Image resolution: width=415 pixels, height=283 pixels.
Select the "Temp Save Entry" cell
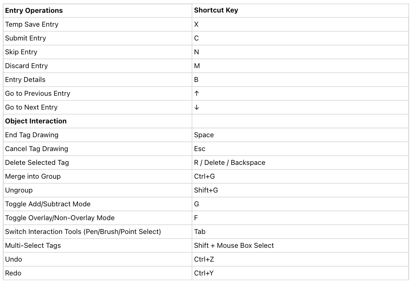click(32, 24)
